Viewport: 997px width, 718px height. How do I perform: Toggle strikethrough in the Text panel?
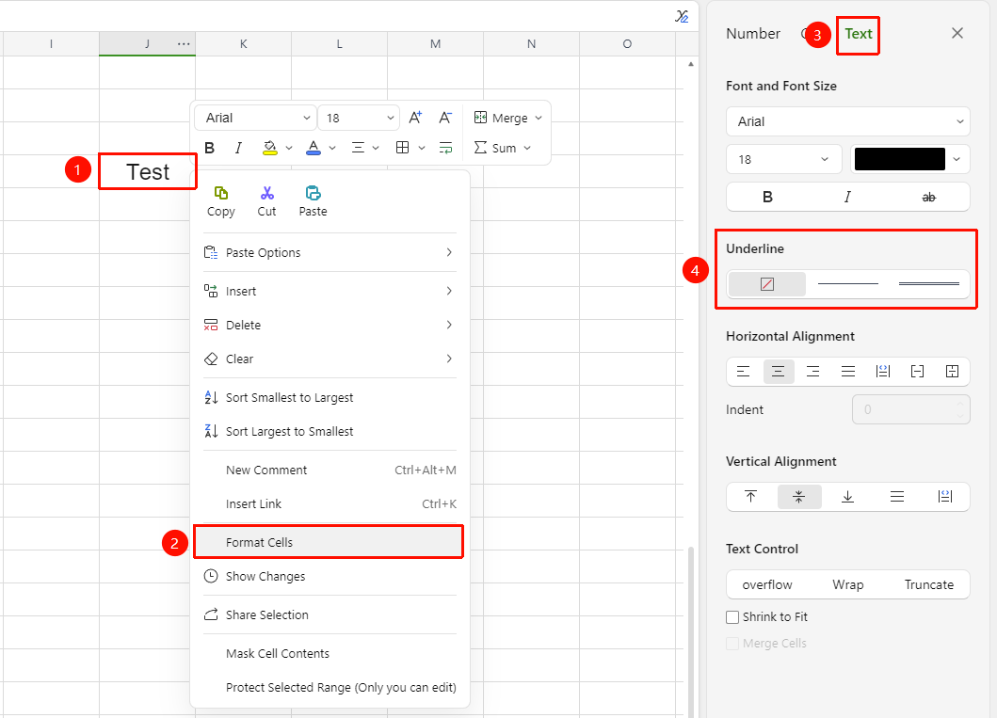point(929,197)
